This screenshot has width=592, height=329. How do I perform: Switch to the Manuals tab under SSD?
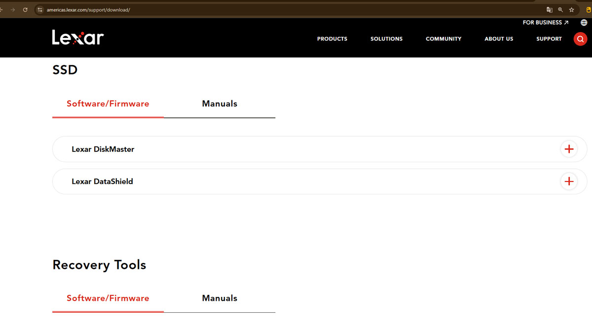[x=220, y=104]
